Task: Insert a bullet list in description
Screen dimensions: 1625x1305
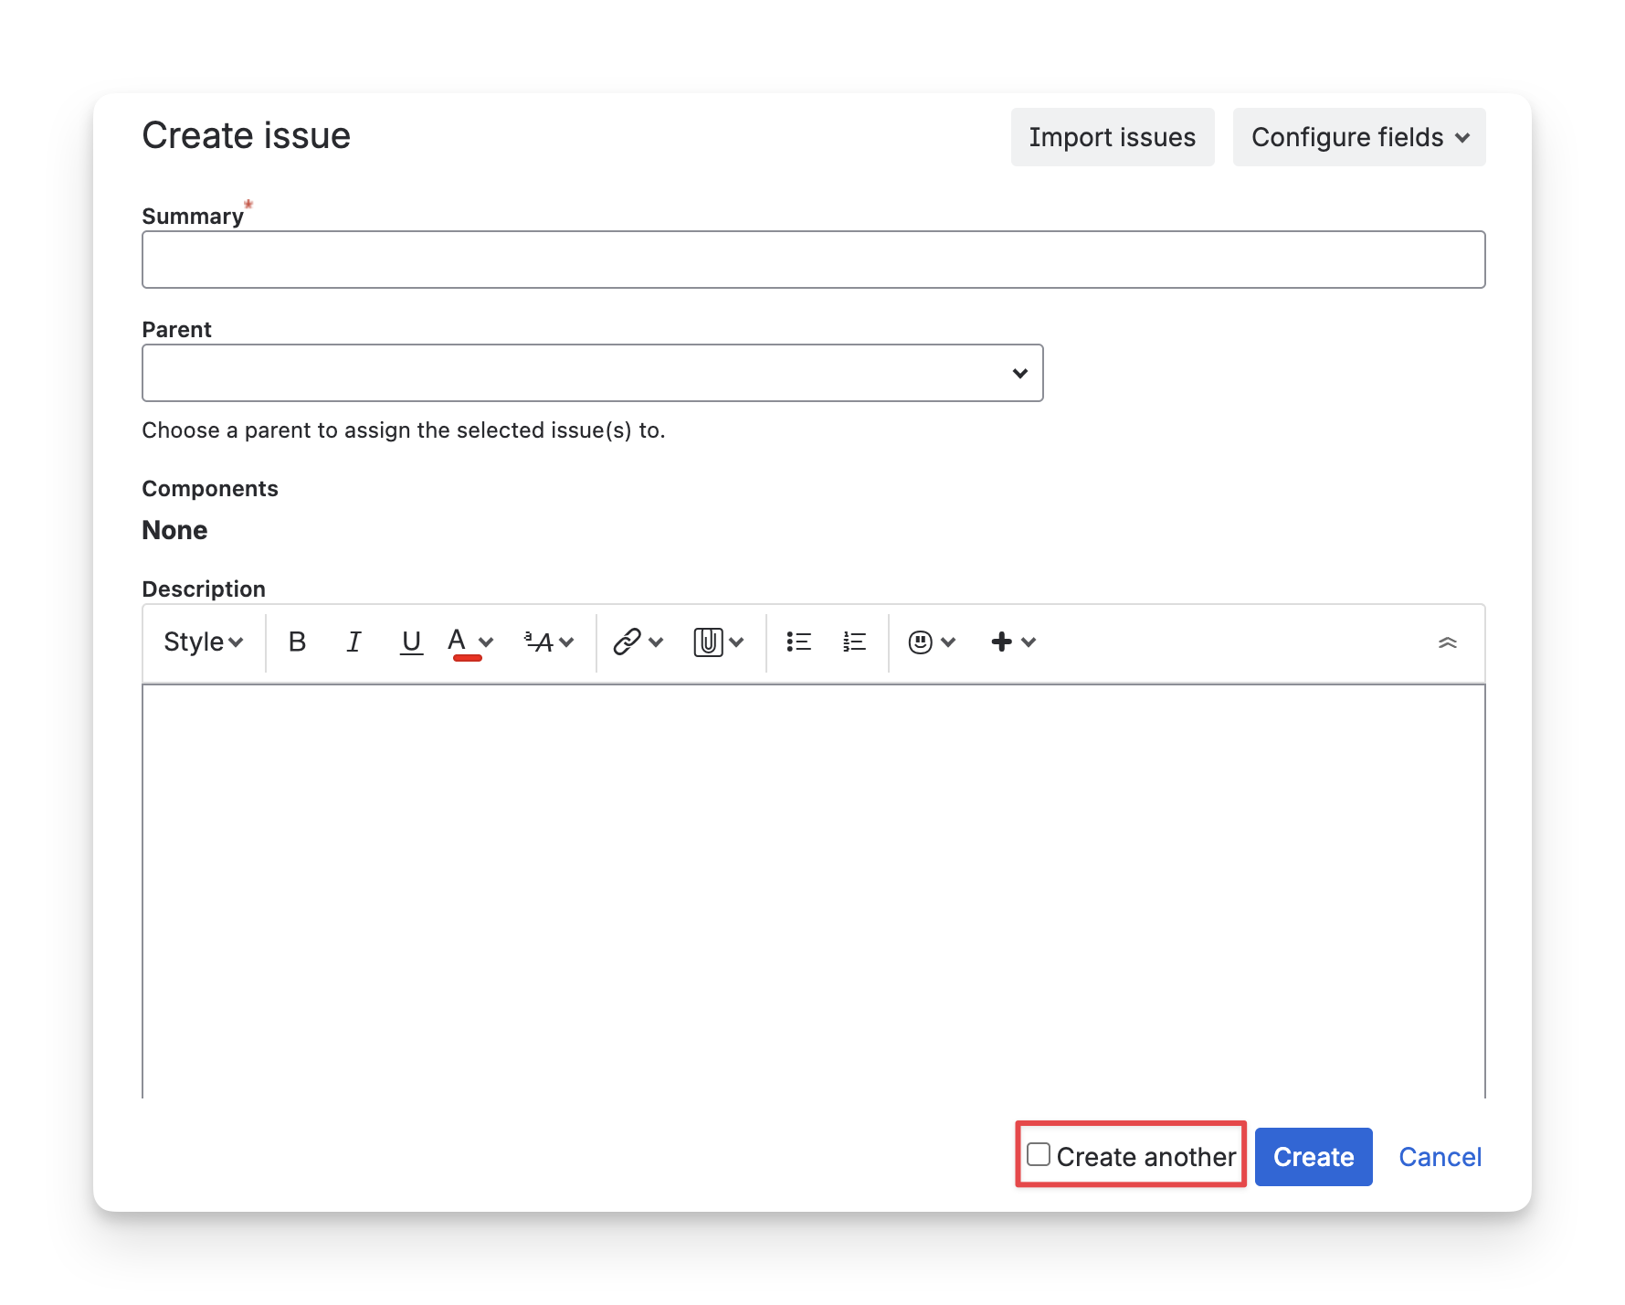Action: 798,642
